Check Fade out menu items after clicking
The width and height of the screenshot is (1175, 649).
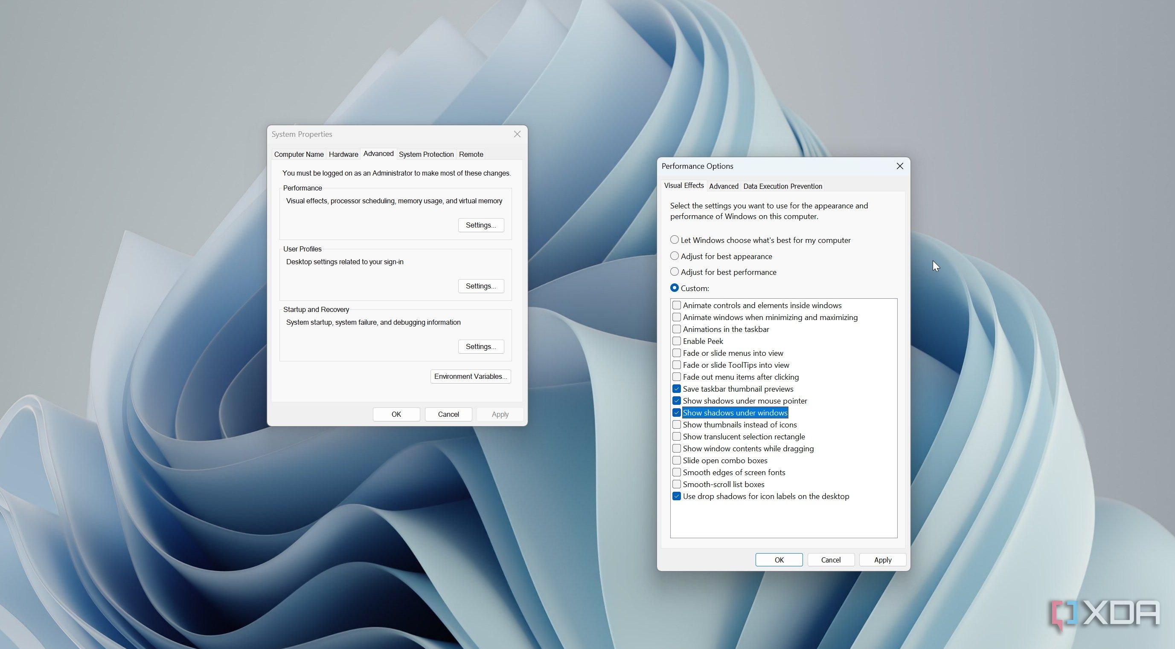click(x=676, y=377)
